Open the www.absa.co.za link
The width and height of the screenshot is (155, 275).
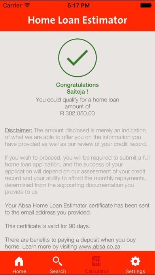[x=99, y=247]
